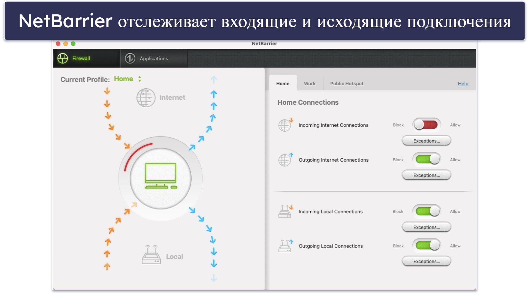Click the Outgoing Internet Connections globe icon
The width and height of the screenshot is (529, 293).
(x=286, y=160)
